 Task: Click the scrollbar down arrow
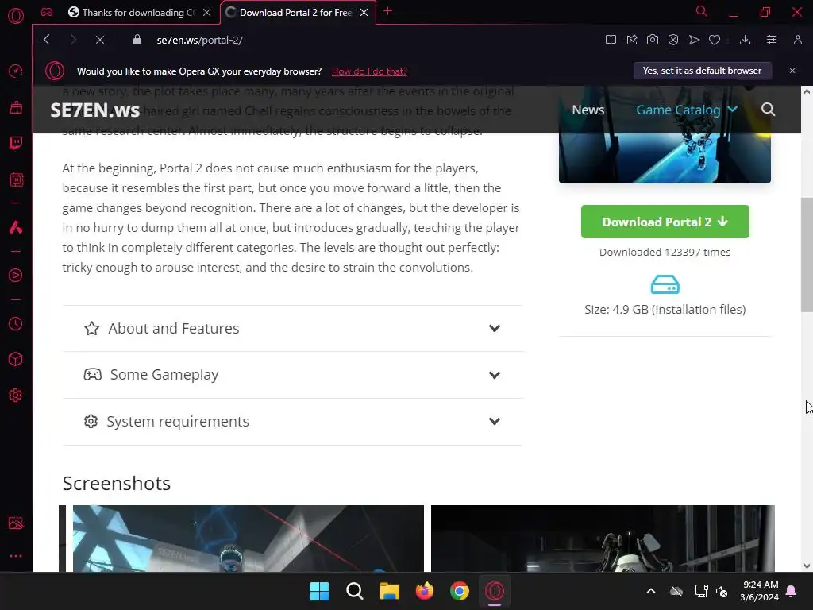pos(807,566)
